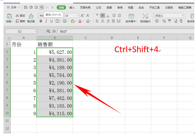The height and width of the screenshot is (136, 195).
Task: Click the Auto Wrap Text icon
Action: 145,16
